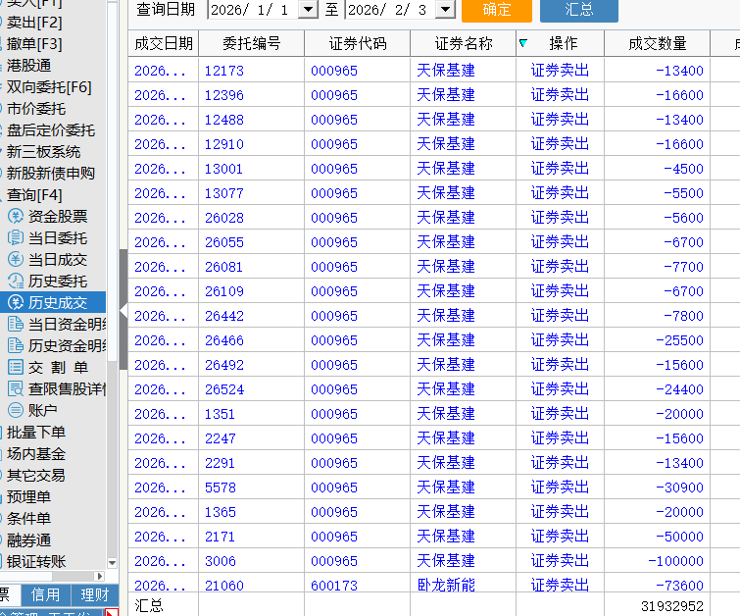This screenshot has height=616, width=740.
Task: Click the filter triangle icon in 操作 header
Action: tap(523, 43)
